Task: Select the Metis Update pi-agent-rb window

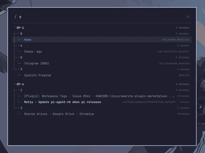Action: [102, 102]
